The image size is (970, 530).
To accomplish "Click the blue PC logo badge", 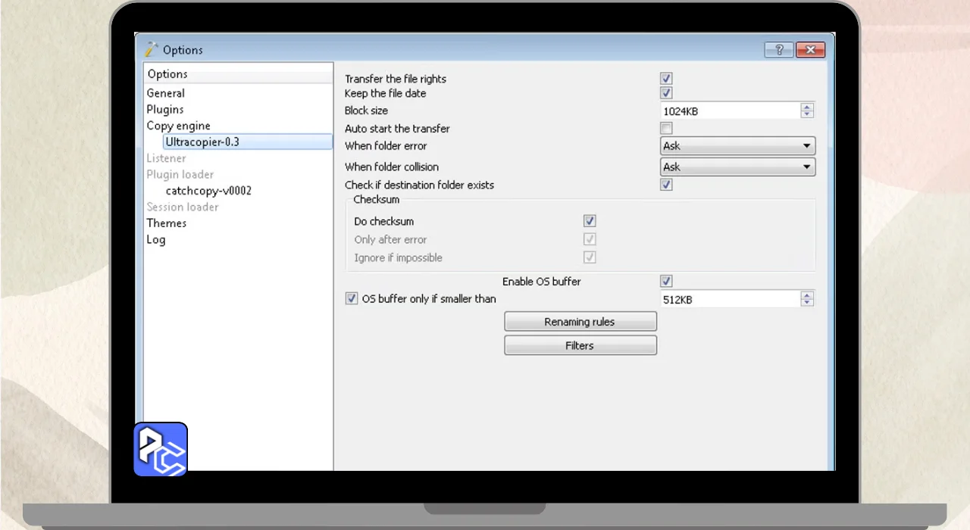I will [x=161, y=450].
